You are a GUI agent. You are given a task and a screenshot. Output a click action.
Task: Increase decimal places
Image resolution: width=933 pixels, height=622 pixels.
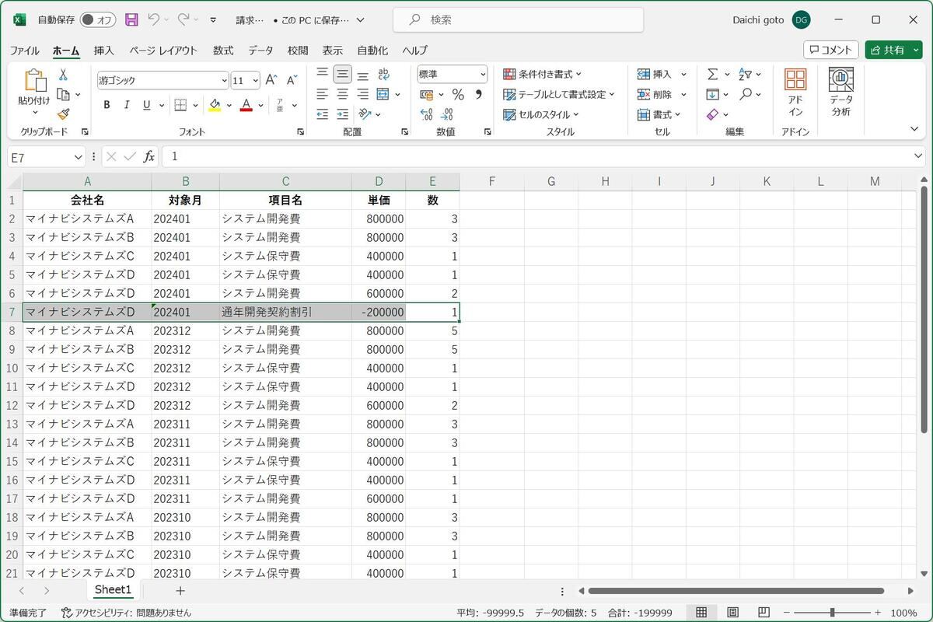coord(426,114)
